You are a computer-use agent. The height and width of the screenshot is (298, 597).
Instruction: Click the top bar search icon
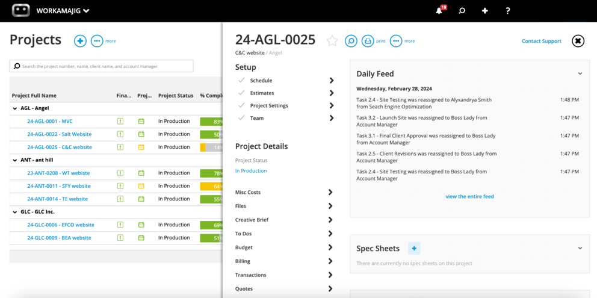click(x=462, y=11)
